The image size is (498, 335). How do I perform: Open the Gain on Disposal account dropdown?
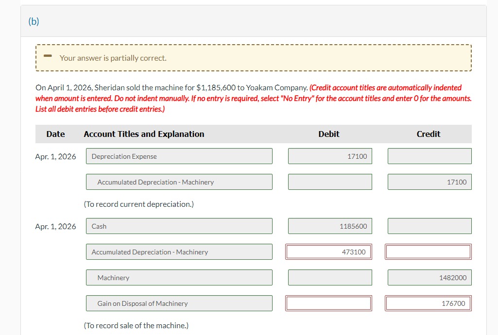[x=179, y=303]
